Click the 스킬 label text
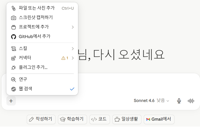Screen dimensions: 200x128 click(23, 48)
